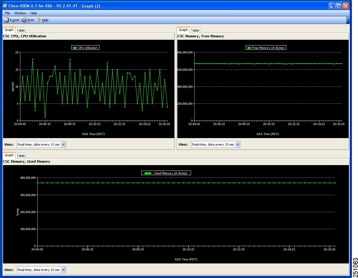This screenshot has height=278, width=358.
Task: Select Graph tab in CPU Utilization panel
Action: (x=9, y=30)
